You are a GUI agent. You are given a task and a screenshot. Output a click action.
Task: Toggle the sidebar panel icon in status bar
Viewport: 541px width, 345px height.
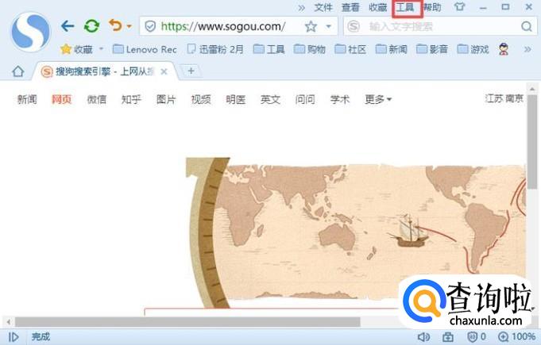(14, 337)
